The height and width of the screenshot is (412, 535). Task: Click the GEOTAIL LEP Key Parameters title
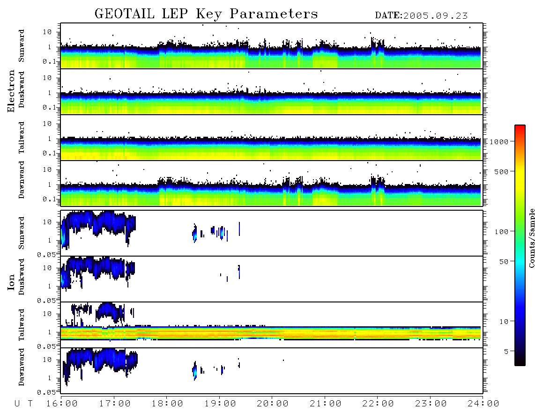pyautogui.click(x=206, y=14)
